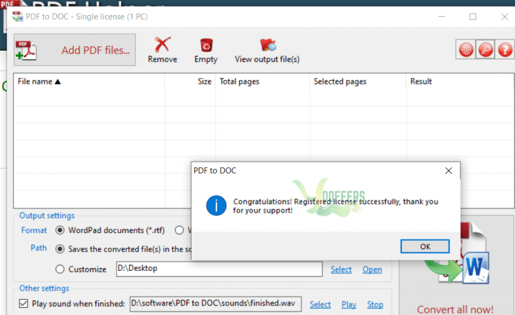Minimize the PDF to DOC window
The width and height of the screenshot is (515, 315).
442,17
